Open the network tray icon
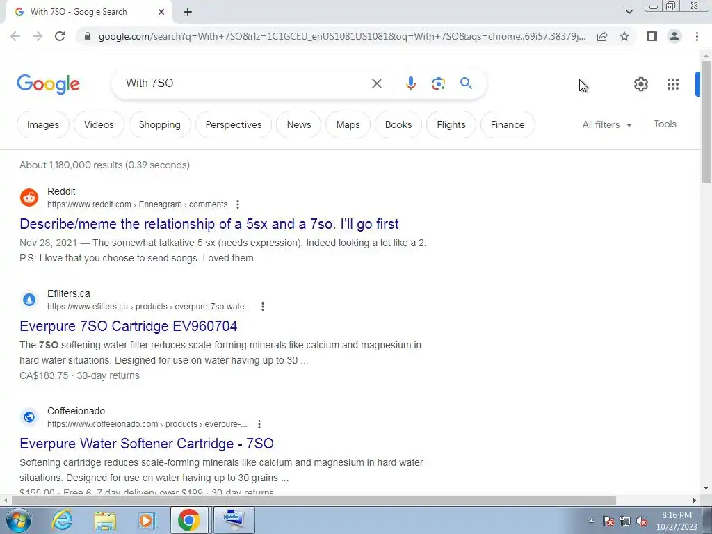Viewport: 712px width, 534px height. point(625,521)
